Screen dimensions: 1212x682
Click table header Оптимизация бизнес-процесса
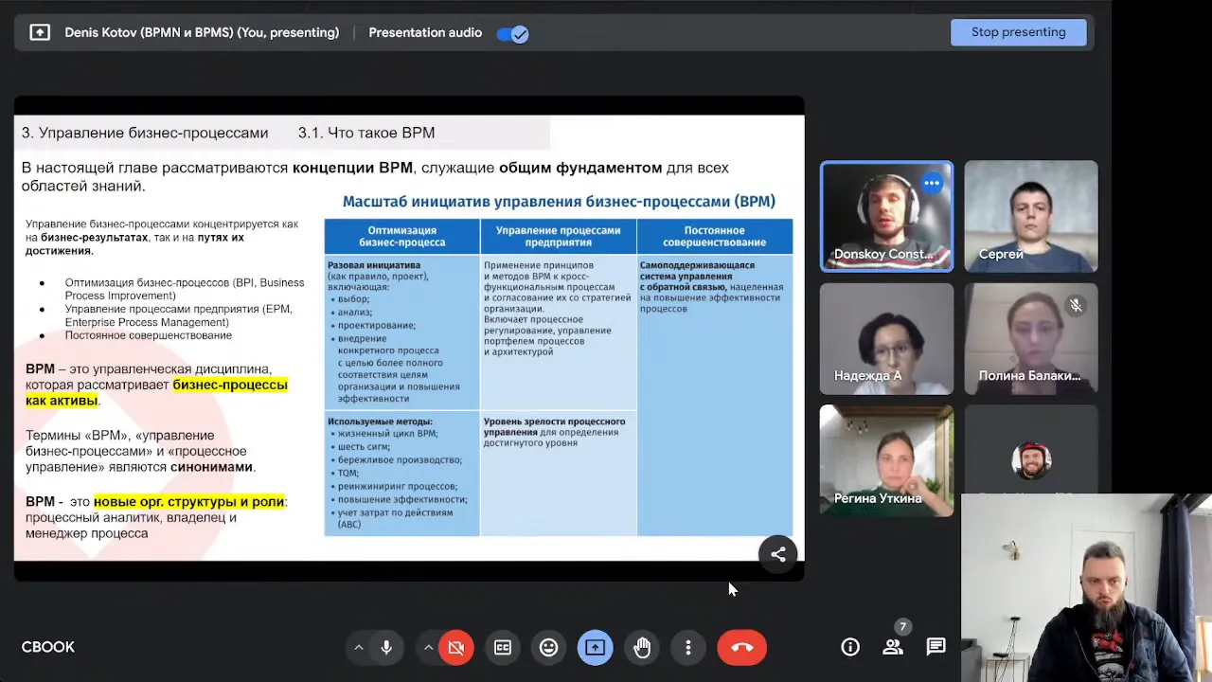point(402,237)
